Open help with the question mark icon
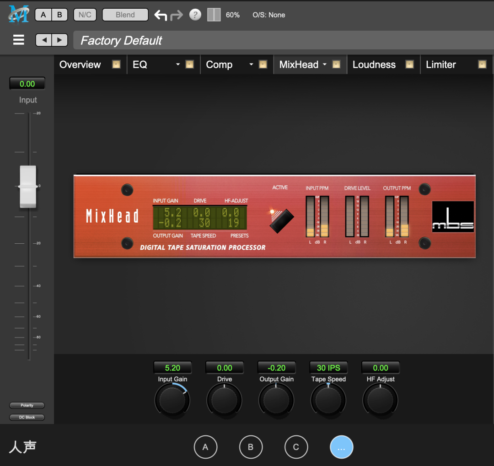Screen dimensions: 494x466 [x=195, y=15]
